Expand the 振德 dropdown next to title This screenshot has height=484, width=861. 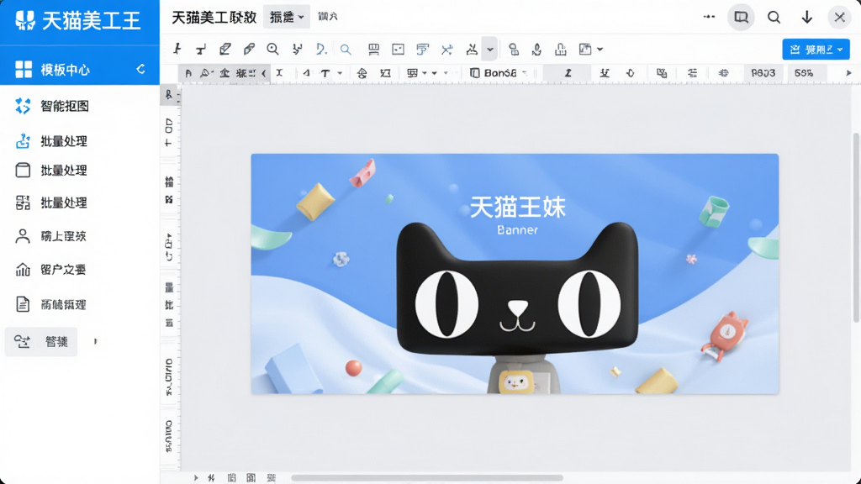click(x=287, y=17)
